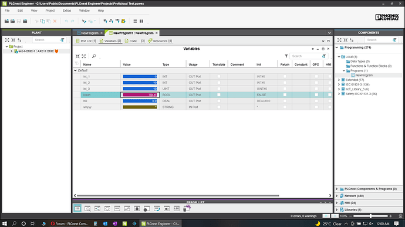The width and height of the screenshot is (405, 227).
Task: Open the editor tabs overflow dropdown
Action: [329, 33]
